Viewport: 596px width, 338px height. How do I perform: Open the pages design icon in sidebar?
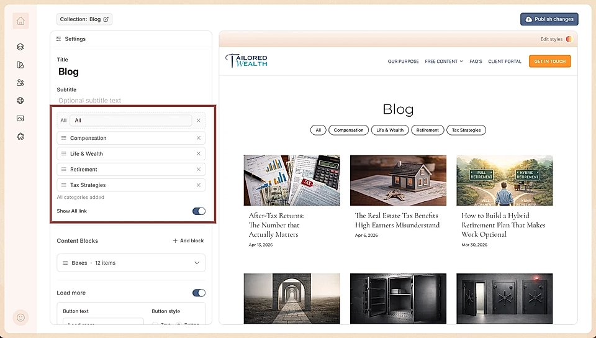[20, 65]
